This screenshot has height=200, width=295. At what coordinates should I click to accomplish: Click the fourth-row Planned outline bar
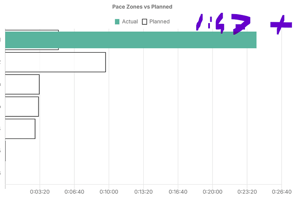click(x=22, y=106)
